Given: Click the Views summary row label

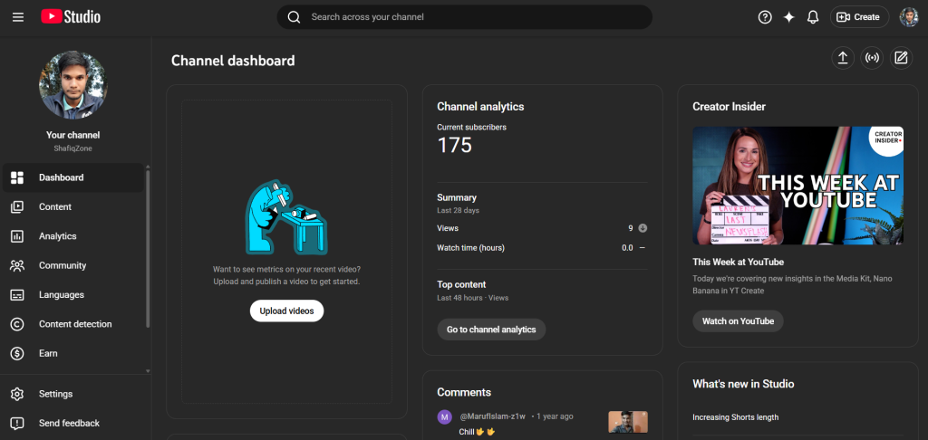Looking at the screenshot, I should click(448, 228).
